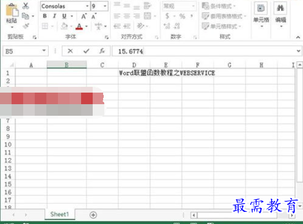The height and width of the screenshot is (224, 303).
Task: Open the Cell Styles (单元格样式) menu
Action: [x=221, y=26]
